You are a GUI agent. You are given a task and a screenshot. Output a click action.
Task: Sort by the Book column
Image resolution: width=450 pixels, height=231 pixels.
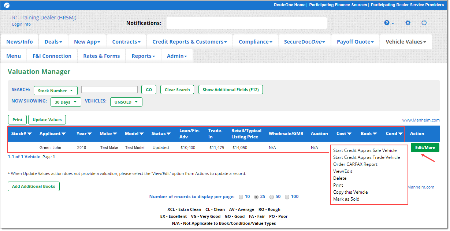click(x=369, y=134)
